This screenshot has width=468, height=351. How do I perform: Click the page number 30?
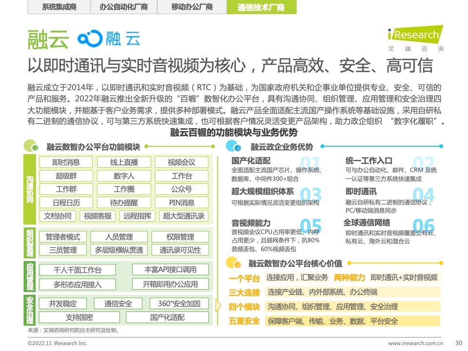[458, 343]
